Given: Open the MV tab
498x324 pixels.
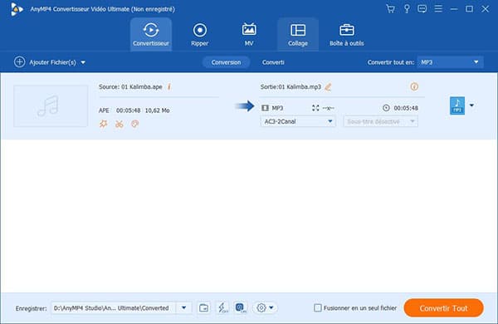Looking at the screenshot, I should (x=249, y=34).
